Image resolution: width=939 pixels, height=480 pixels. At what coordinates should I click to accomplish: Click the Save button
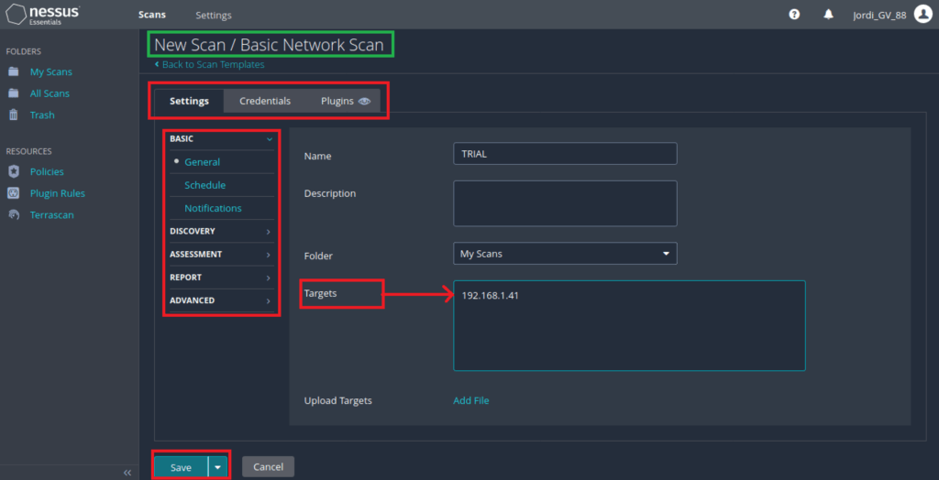(x=181, y=467)
